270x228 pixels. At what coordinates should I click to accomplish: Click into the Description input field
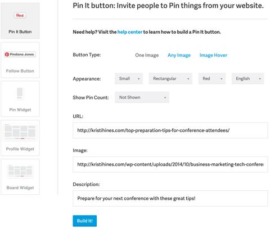(x=170, y=199)
